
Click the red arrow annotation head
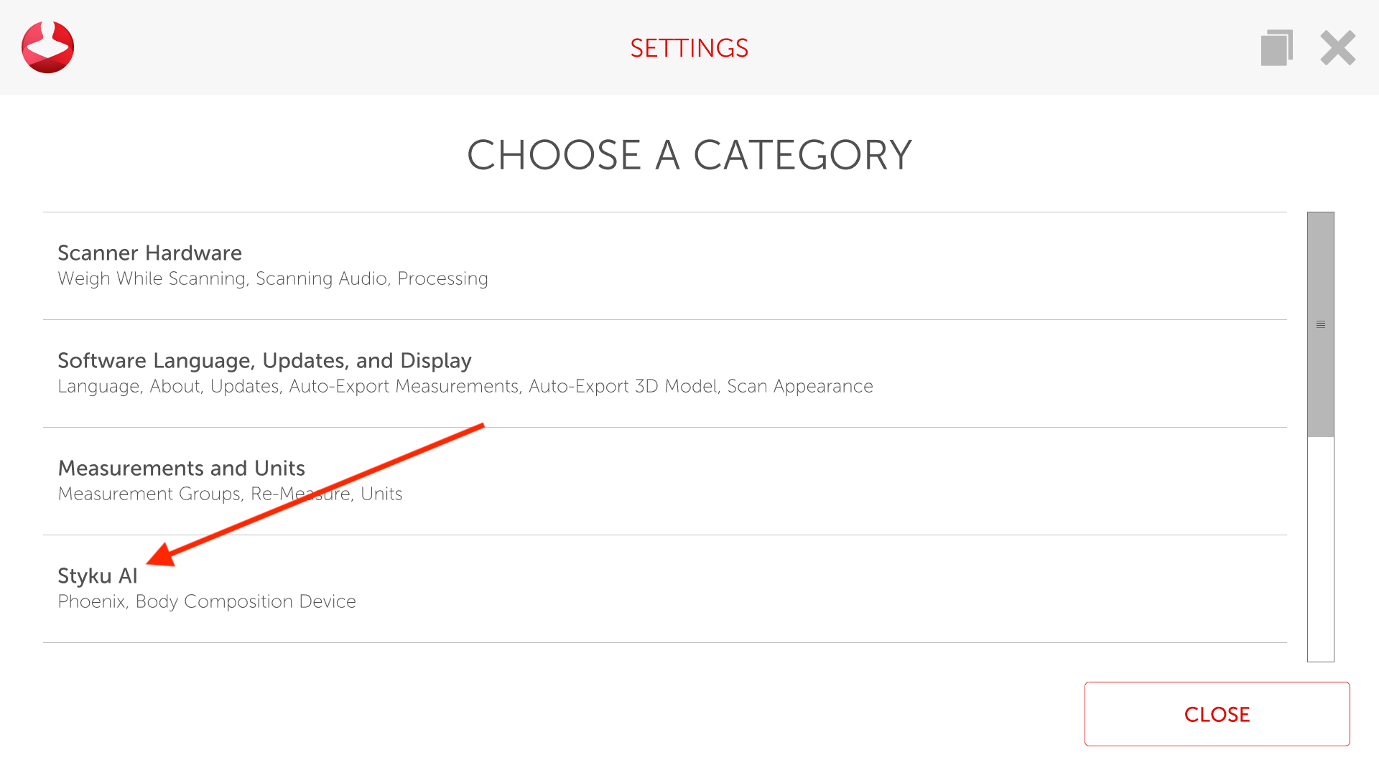161,555
